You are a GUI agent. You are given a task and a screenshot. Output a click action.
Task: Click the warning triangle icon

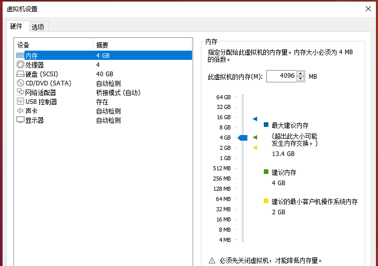(x=212, y=260)
